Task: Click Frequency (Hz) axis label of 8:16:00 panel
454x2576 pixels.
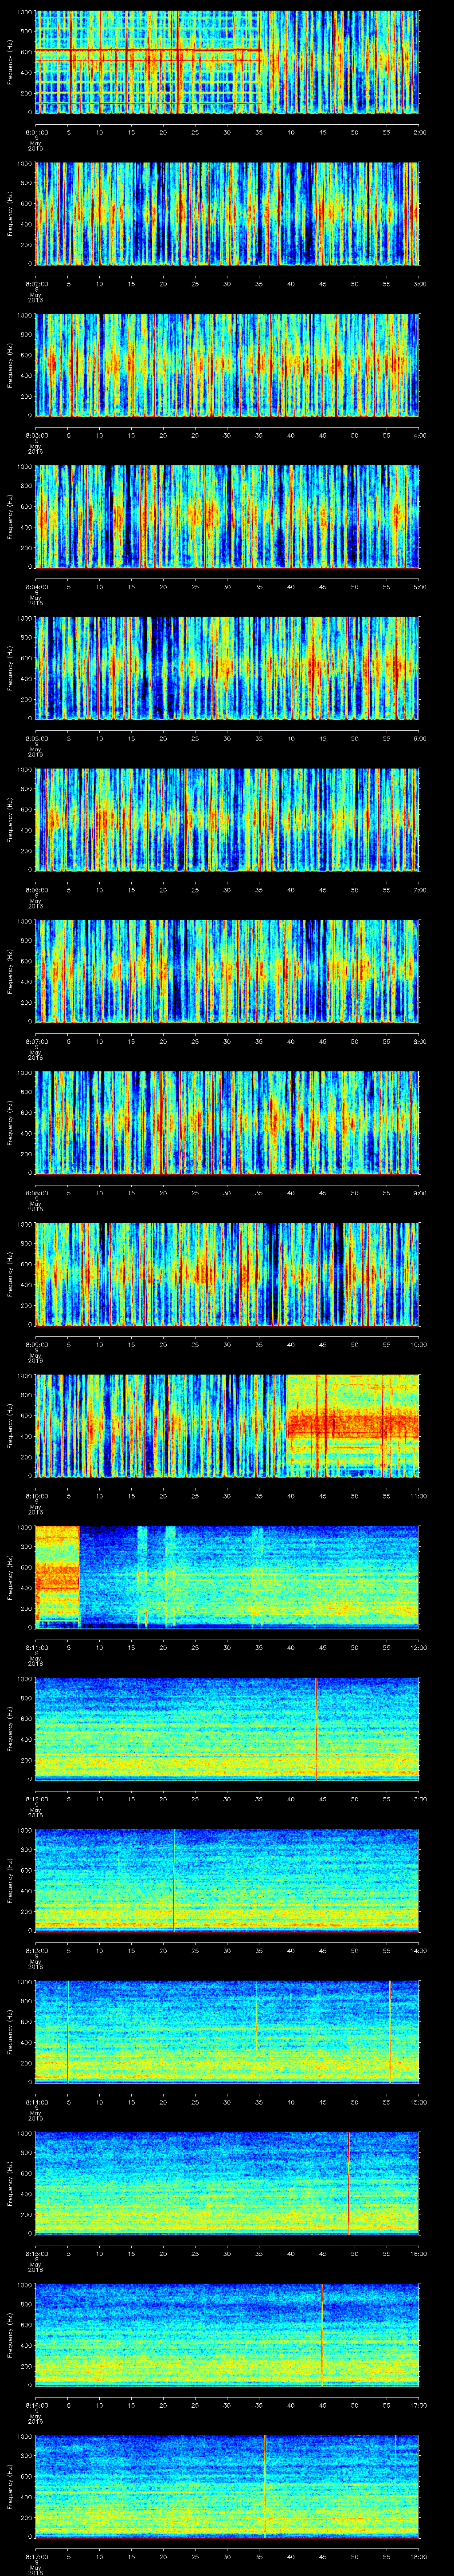Action: pos(10,2335)
